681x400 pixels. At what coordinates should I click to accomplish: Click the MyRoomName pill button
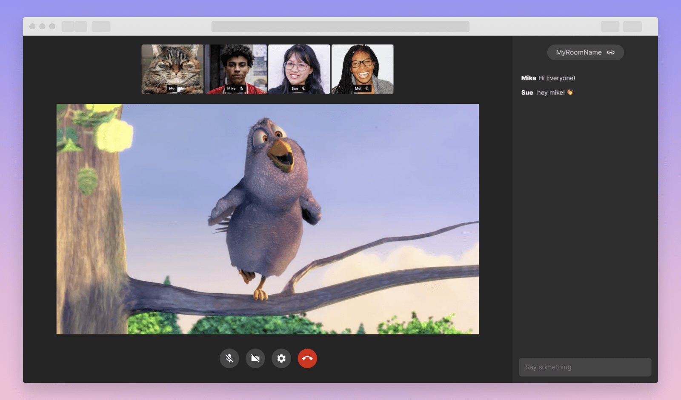[x=585, y=52]
